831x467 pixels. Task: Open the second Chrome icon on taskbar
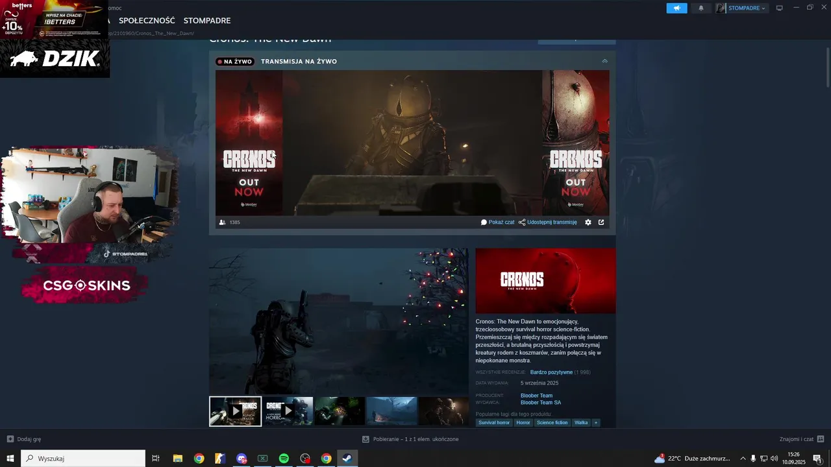click(x=326, y=459)
